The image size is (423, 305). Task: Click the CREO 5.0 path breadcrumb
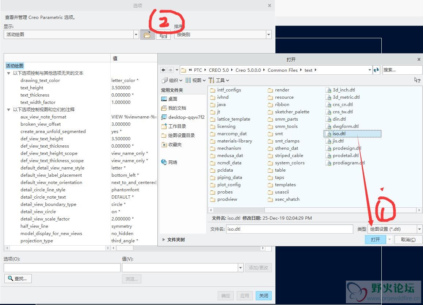point(218,70)
